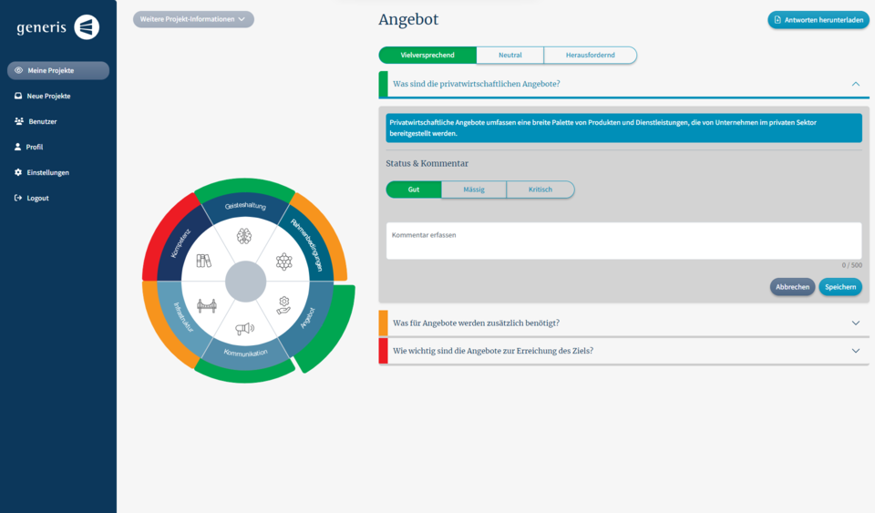Click the brain icon in the wheel
This screenshot has height=513, width=875.
[244, 236]
